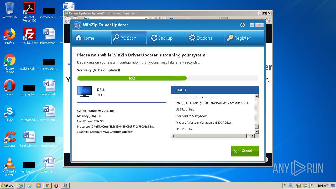Select the providesmi... desktop file

[x=49, y=141]
